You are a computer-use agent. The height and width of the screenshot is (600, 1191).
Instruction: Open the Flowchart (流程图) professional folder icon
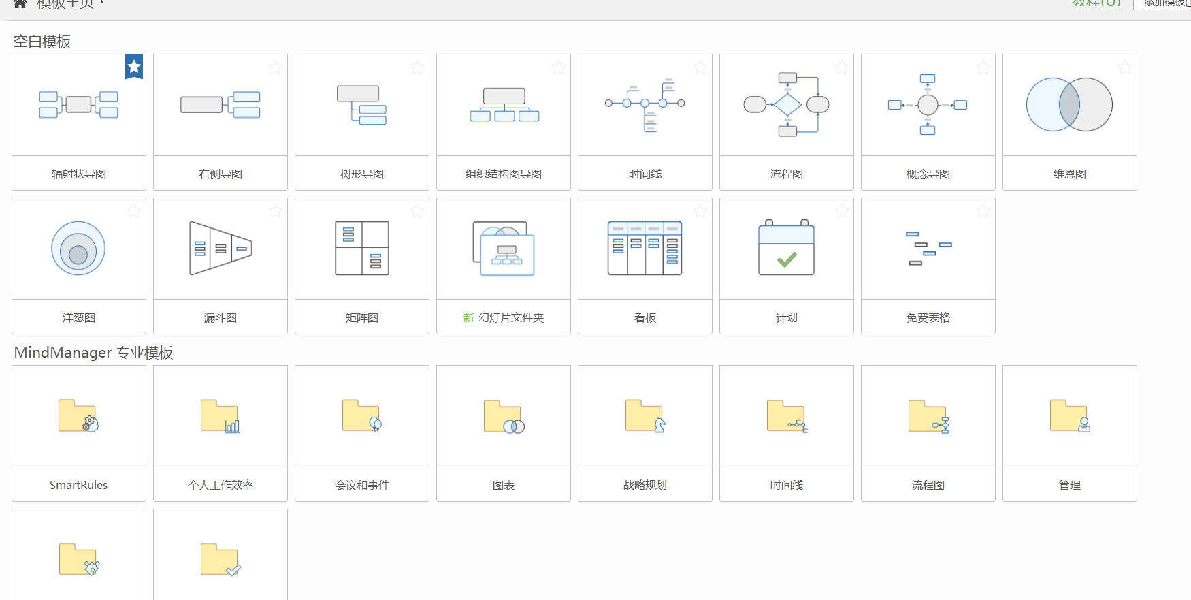click(929, 417)
